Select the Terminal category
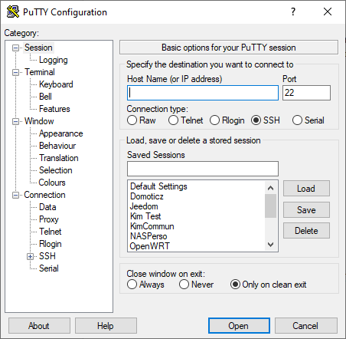346x339 pixels. [x=40, y=72]
